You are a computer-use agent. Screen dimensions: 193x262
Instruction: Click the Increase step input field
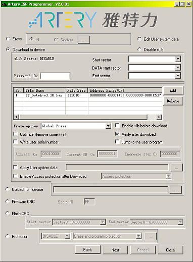(x=170, y=154)
